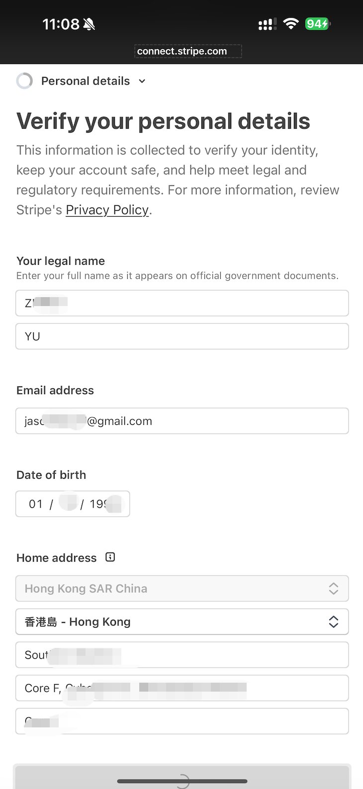Open the 香港島 - Hong Kong district dropdown
The height and width of the screenshot is (789, 363).
tap(182, 622)
